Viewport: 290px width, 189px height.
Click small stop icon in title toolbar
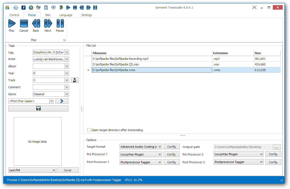coord(75,8)
